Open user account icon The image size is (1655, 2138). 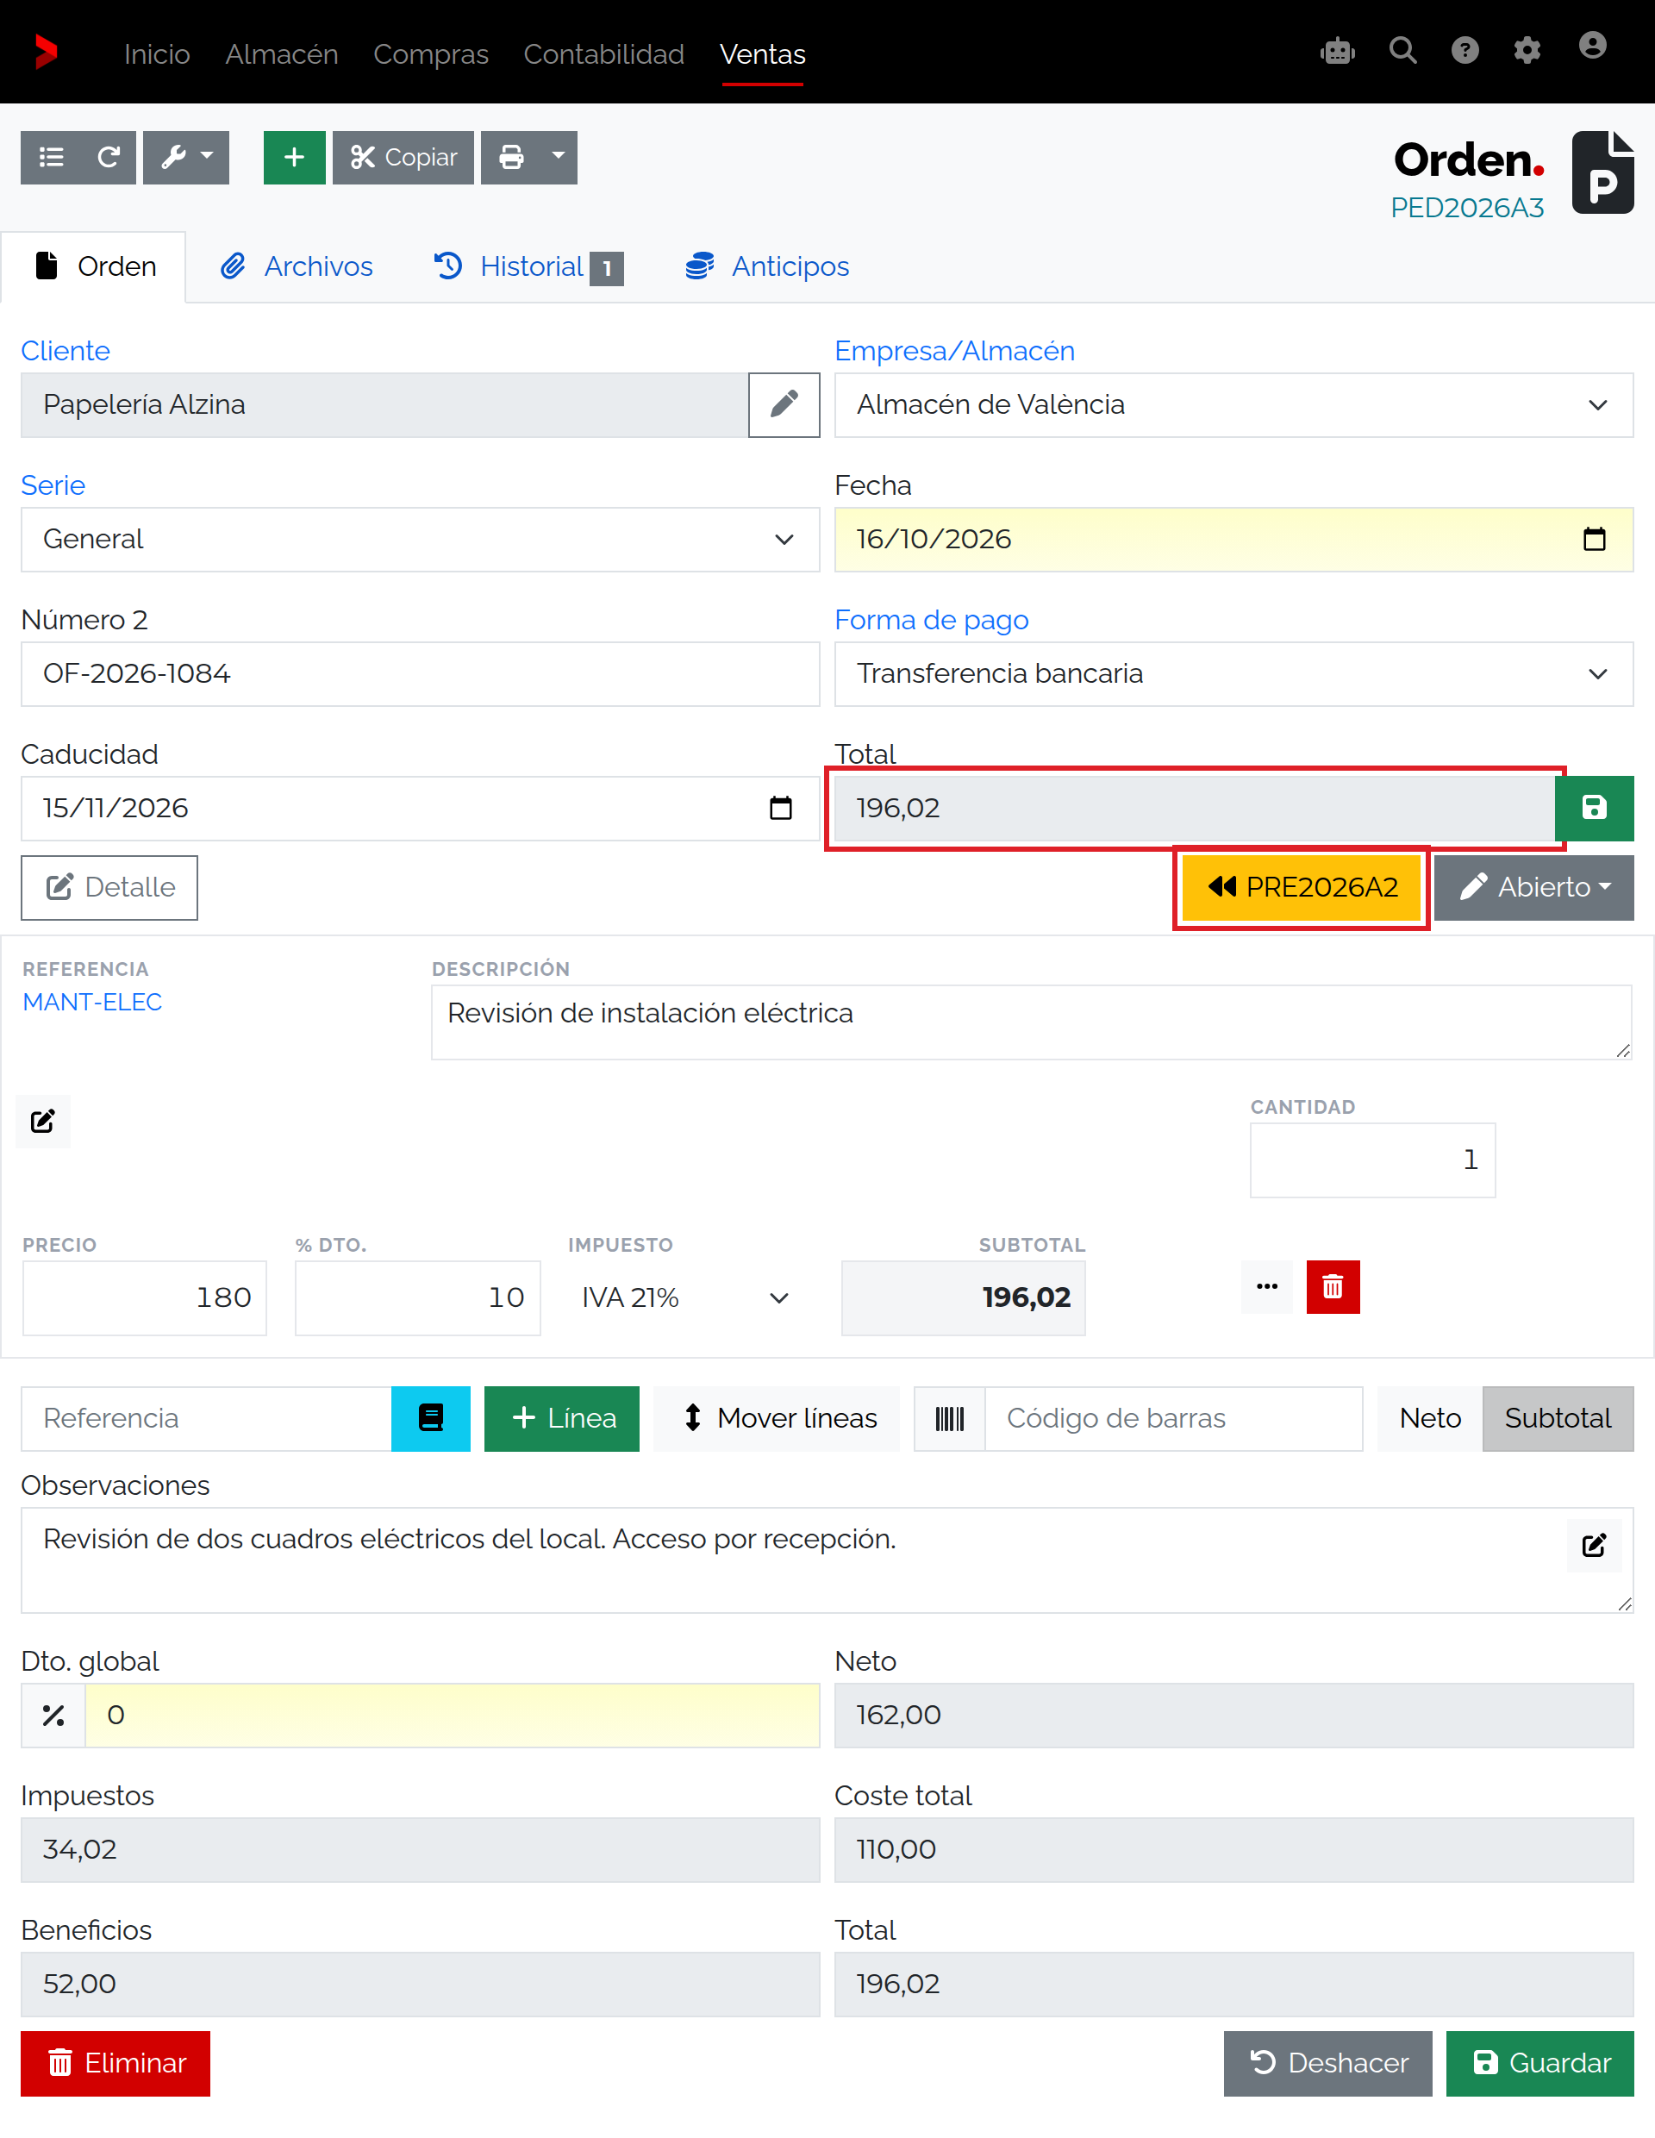pos(1592,46)
